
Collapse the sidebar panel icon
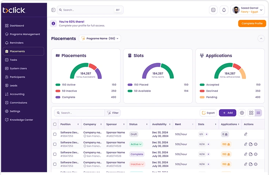pyautogui.click(x=53, y=10)
